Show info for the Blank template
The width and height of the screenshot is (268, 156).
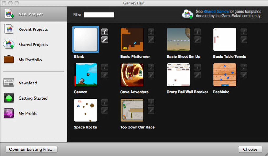[x=105, y=32]
